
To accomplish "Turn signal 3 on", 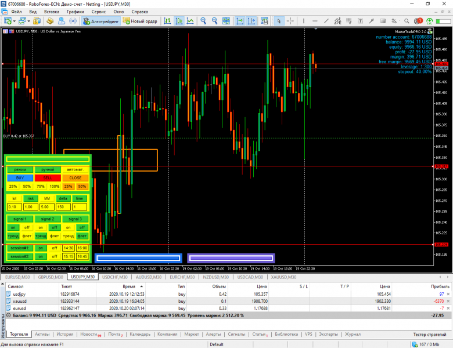I will click(x=69, y=228).
